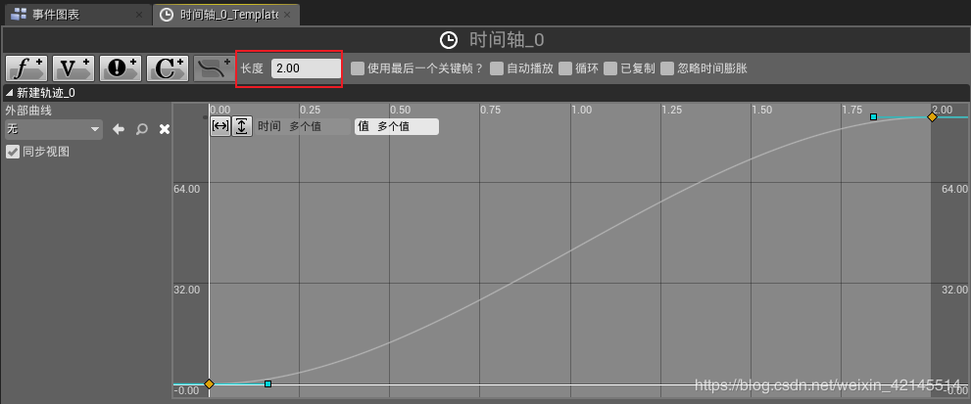The width and height of the screenshot is (971, 404).
Task: Close the 时间轴_0_Template tab
Action: (x=287, y=15)
